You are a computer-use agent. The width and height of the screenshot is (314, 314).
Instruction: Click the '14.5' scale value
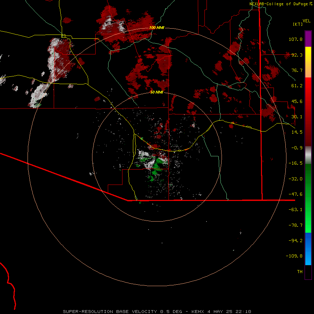pos(297,132)
